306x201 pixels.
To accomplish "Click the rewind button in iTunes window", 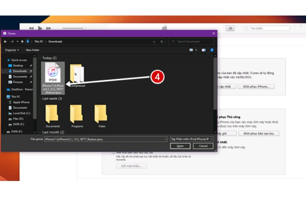I will click(31, 28).
